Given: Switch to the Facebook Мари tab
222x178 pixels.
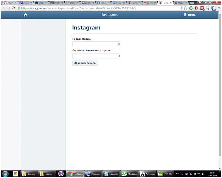Looking at the screenshot, I should (x=180, y=3).
